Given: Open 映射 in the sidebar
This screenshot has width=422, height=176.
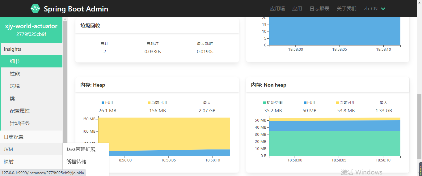Looking at the screenshot, I should [31, 161].
